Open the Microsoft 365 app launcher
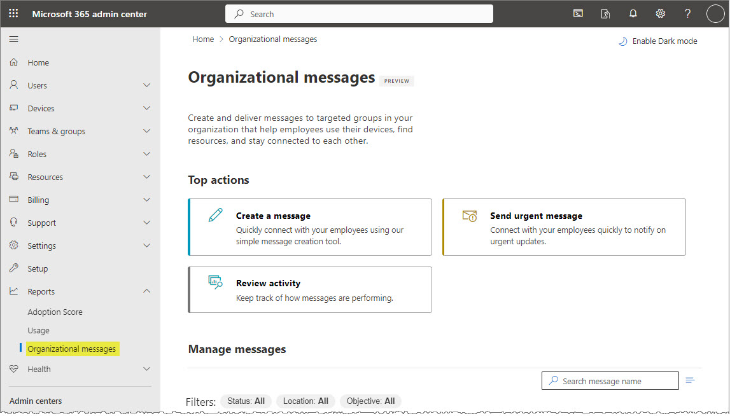 (x=13, y=13)
